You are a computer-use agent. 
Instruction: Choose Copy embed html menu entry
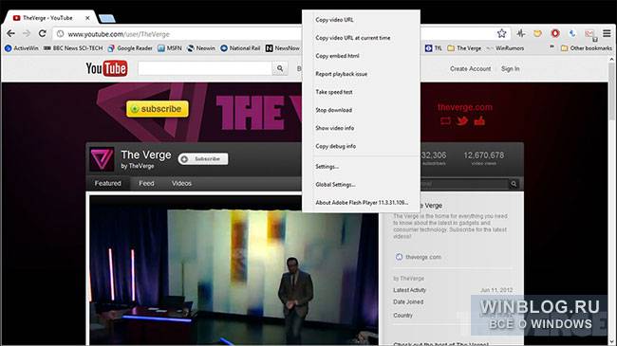point(337,56)
